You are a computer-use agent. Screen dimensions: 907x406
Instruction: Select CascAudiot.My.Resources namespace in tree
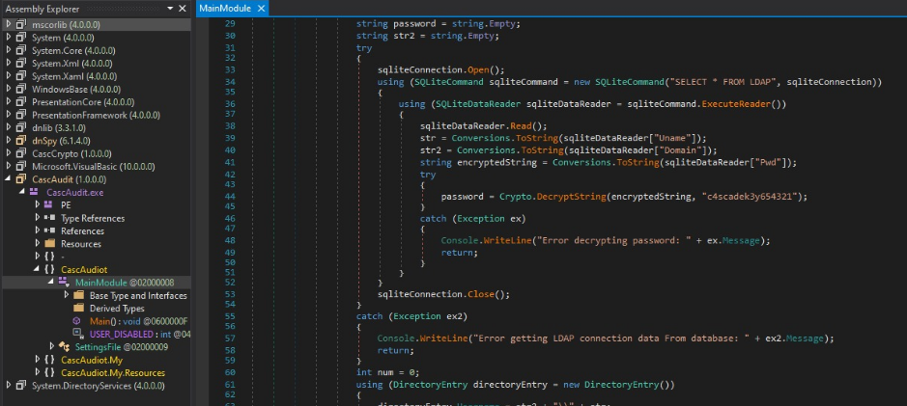pos(114,372)
